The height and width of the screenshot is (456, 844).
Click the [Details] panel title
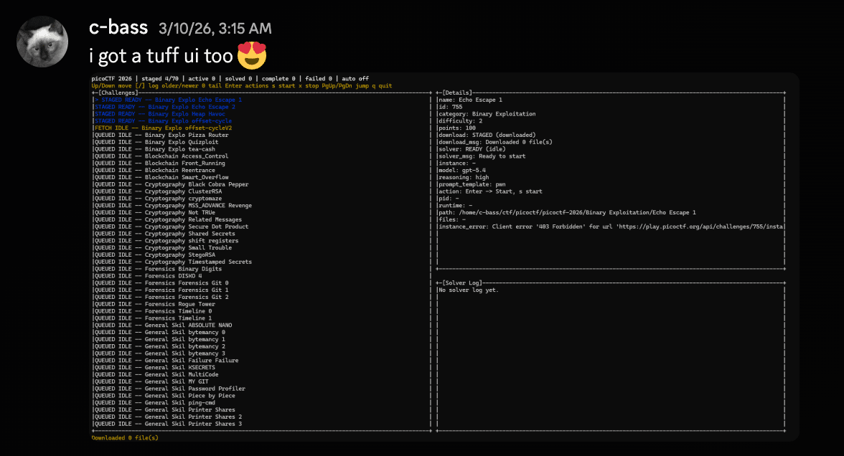pos(457,92)
